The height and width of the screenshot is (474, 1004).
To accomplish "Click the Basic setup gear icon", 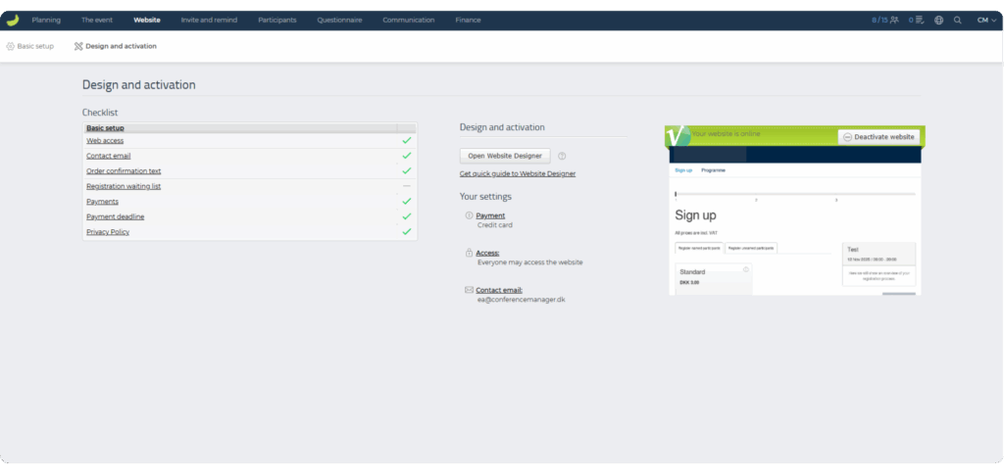I will click(x=11, y=46).
